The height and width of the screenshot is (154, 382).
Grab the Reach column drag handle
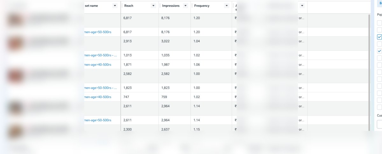pyautogui.click(x=122, y=6)
